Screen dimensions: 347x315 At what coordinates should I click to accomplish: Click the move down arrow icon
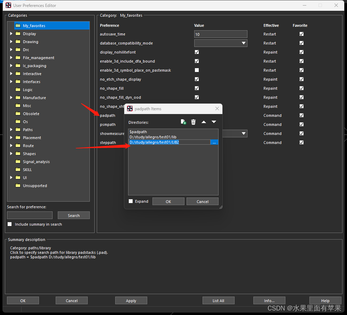pos(214,122)
